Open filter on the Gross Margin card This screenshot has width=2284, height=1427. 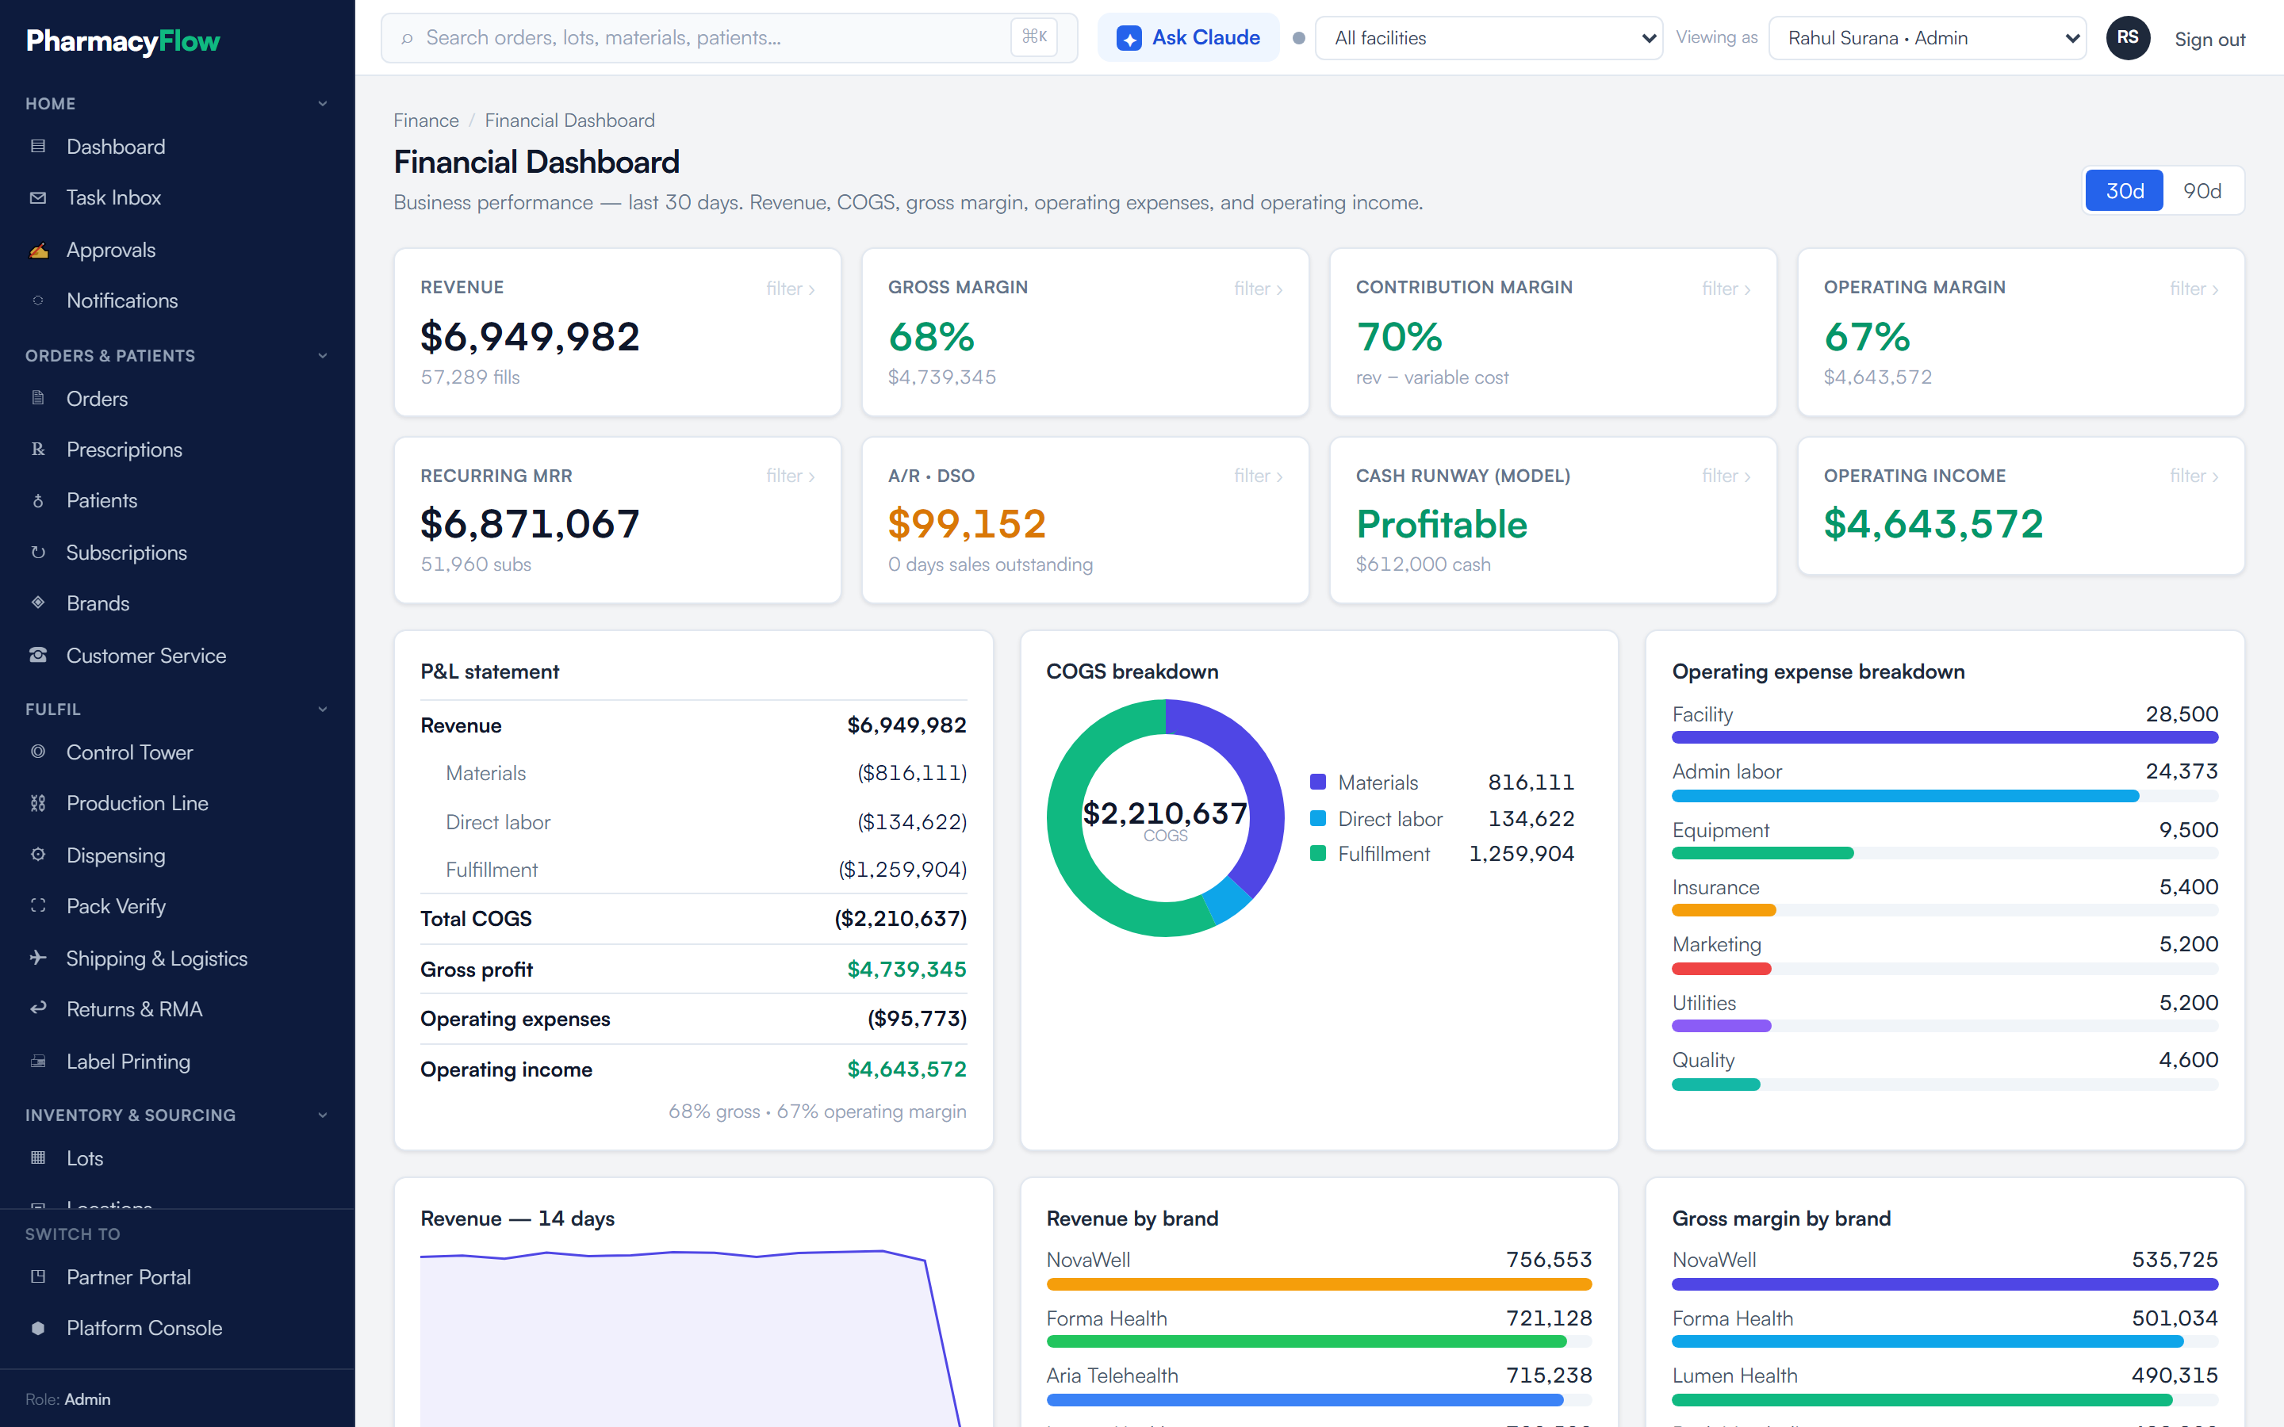tap(1258, 289)
